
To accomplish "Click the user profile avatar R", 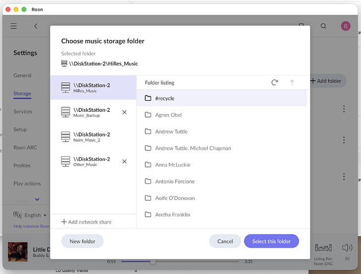I will [346, 26].
